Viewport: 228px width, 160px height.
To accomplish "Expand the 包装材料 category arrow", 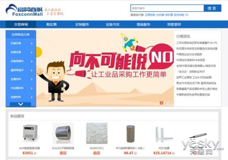I will point(32,97).
